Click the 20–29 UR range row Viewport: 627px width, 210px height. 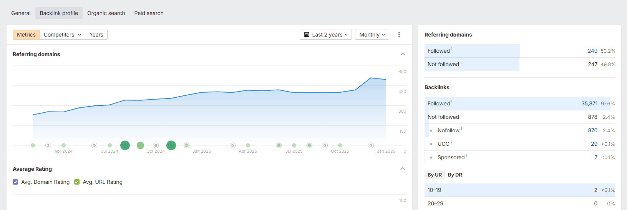520,203
